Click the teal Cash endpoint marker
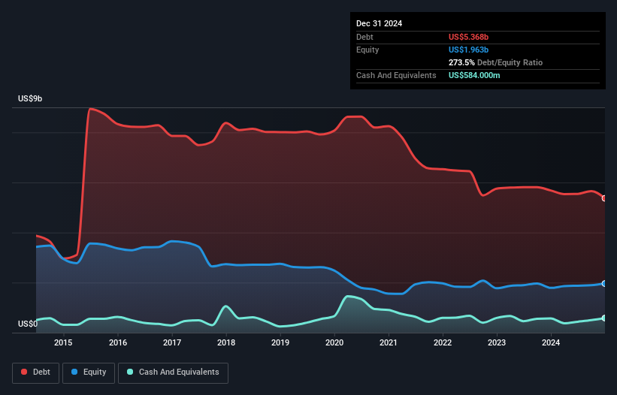617x395 pixels. tap(604, 318)
